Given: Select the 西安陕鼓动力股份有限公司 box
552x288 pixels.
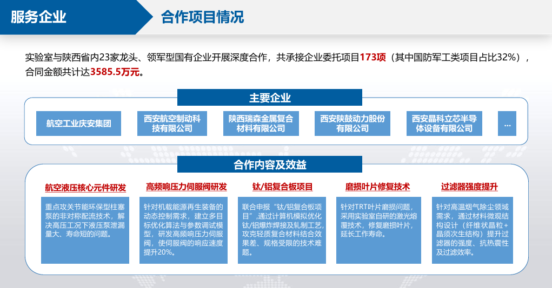Looking at the screenshot, I should click(353, 124).
